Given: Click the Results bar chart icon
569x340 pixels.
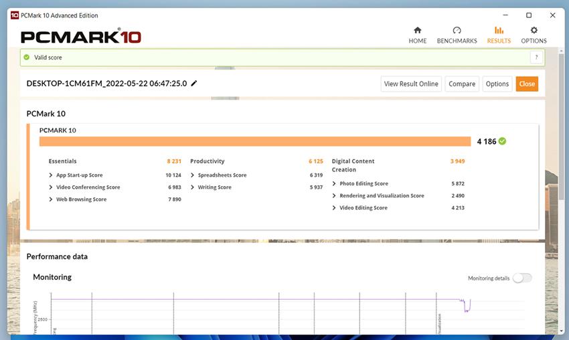Looking at the screenshot, I should (x=499, y=30).
